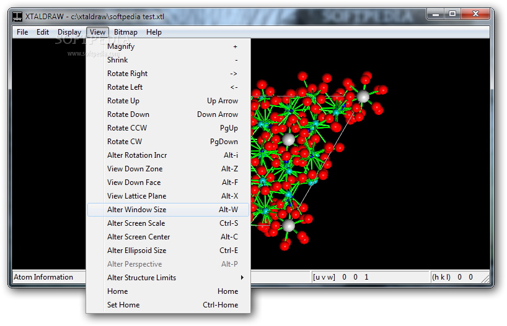Select Rotate Left menu entry
Screen dimensions: 507x326
(168, 87)
